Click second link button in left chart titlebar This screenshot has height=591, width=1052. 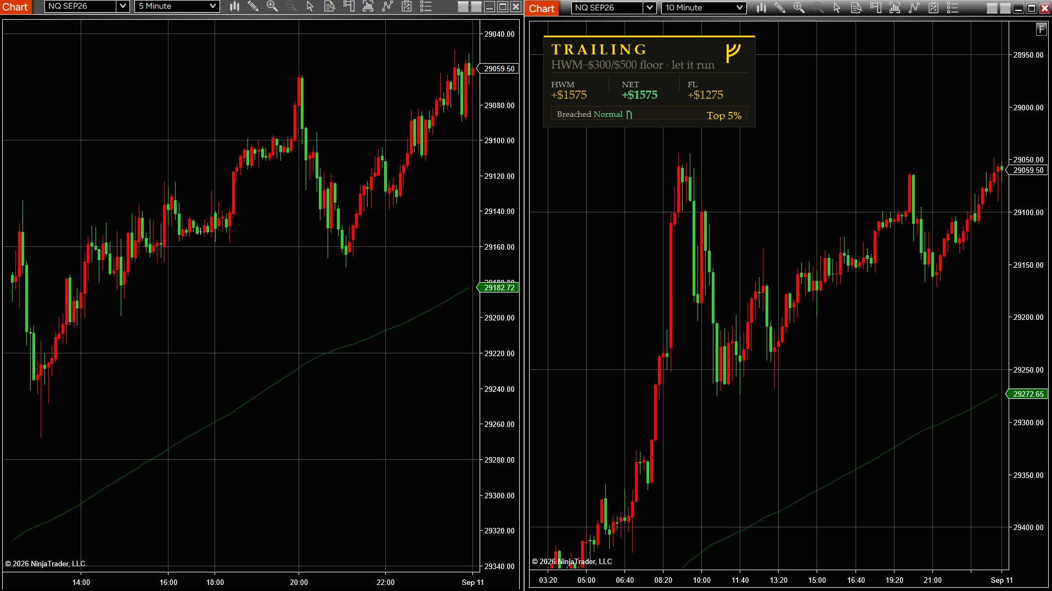pyautogui.click(x=476, y=7)
